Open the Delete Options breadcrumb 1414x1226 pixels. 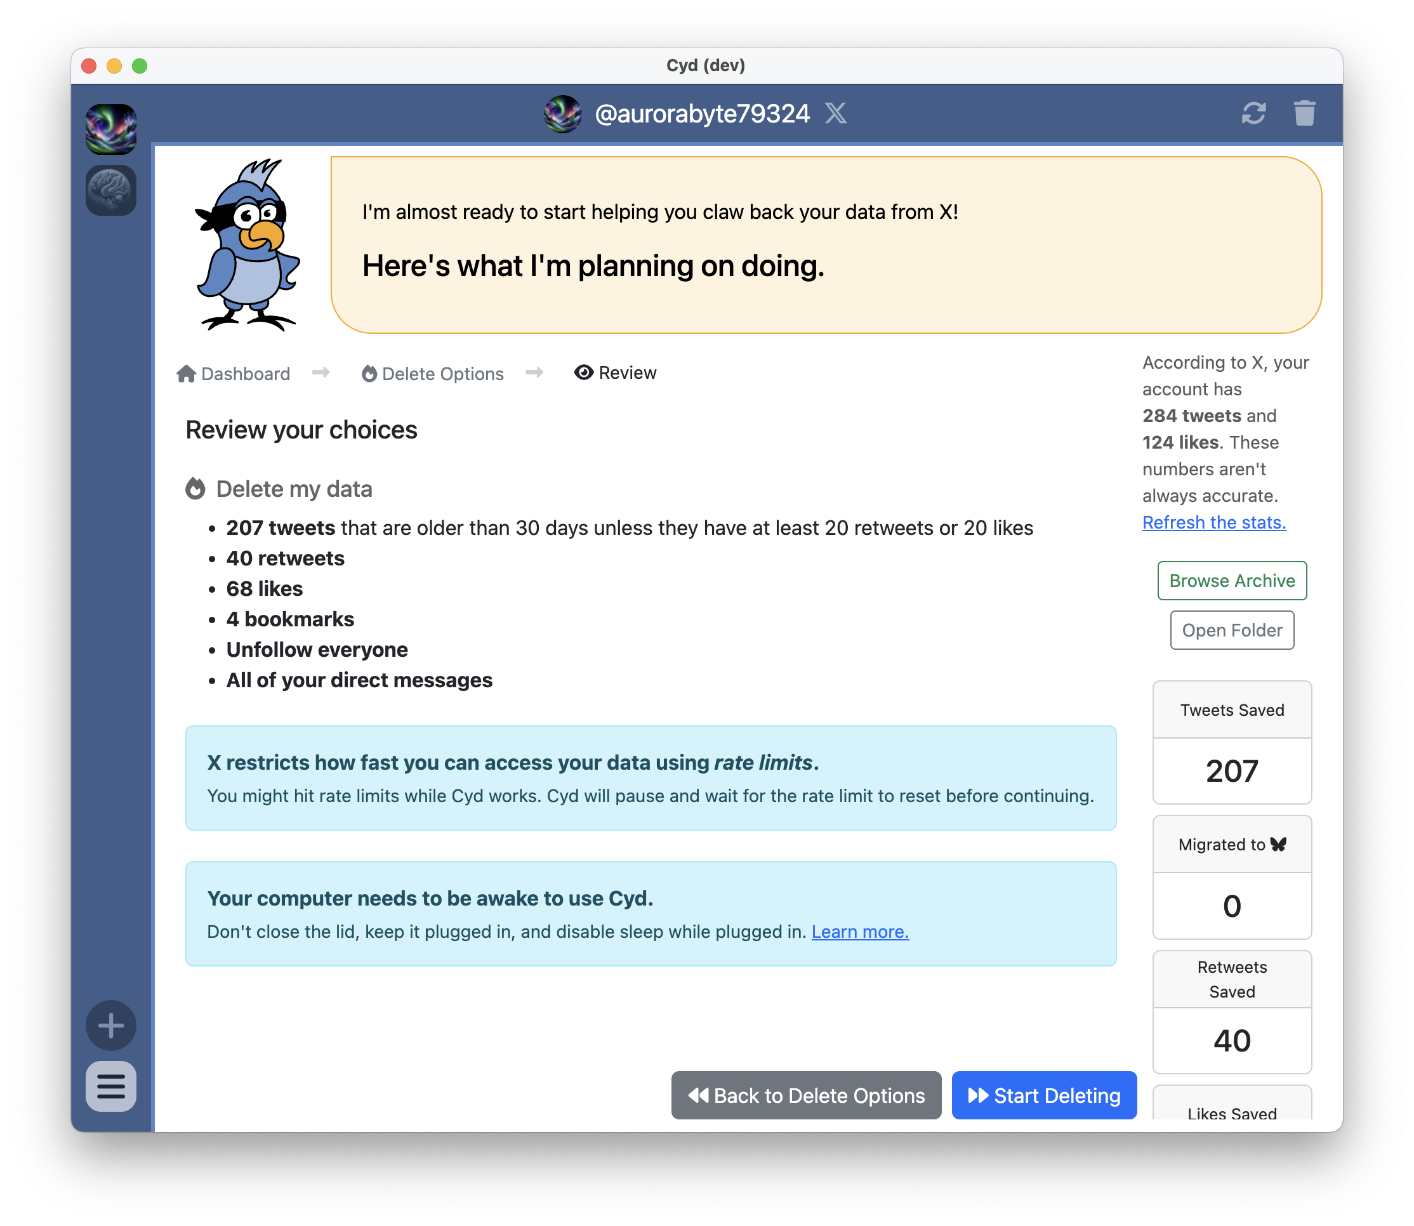click(x=442, y=374)
